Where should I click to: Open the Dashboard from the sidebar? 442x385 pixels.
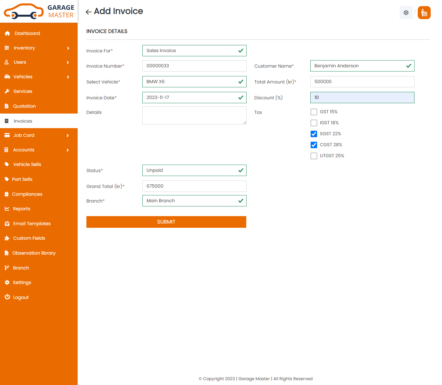[x=27, y=33]
